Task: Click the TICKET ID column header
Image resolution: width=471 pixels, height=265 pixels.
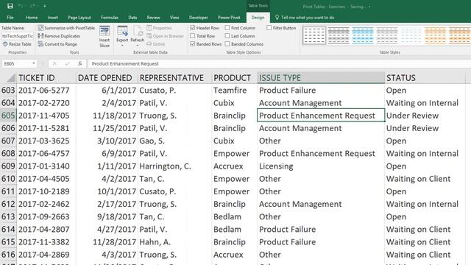Action: pyautogui.click(x=46, y=78)
